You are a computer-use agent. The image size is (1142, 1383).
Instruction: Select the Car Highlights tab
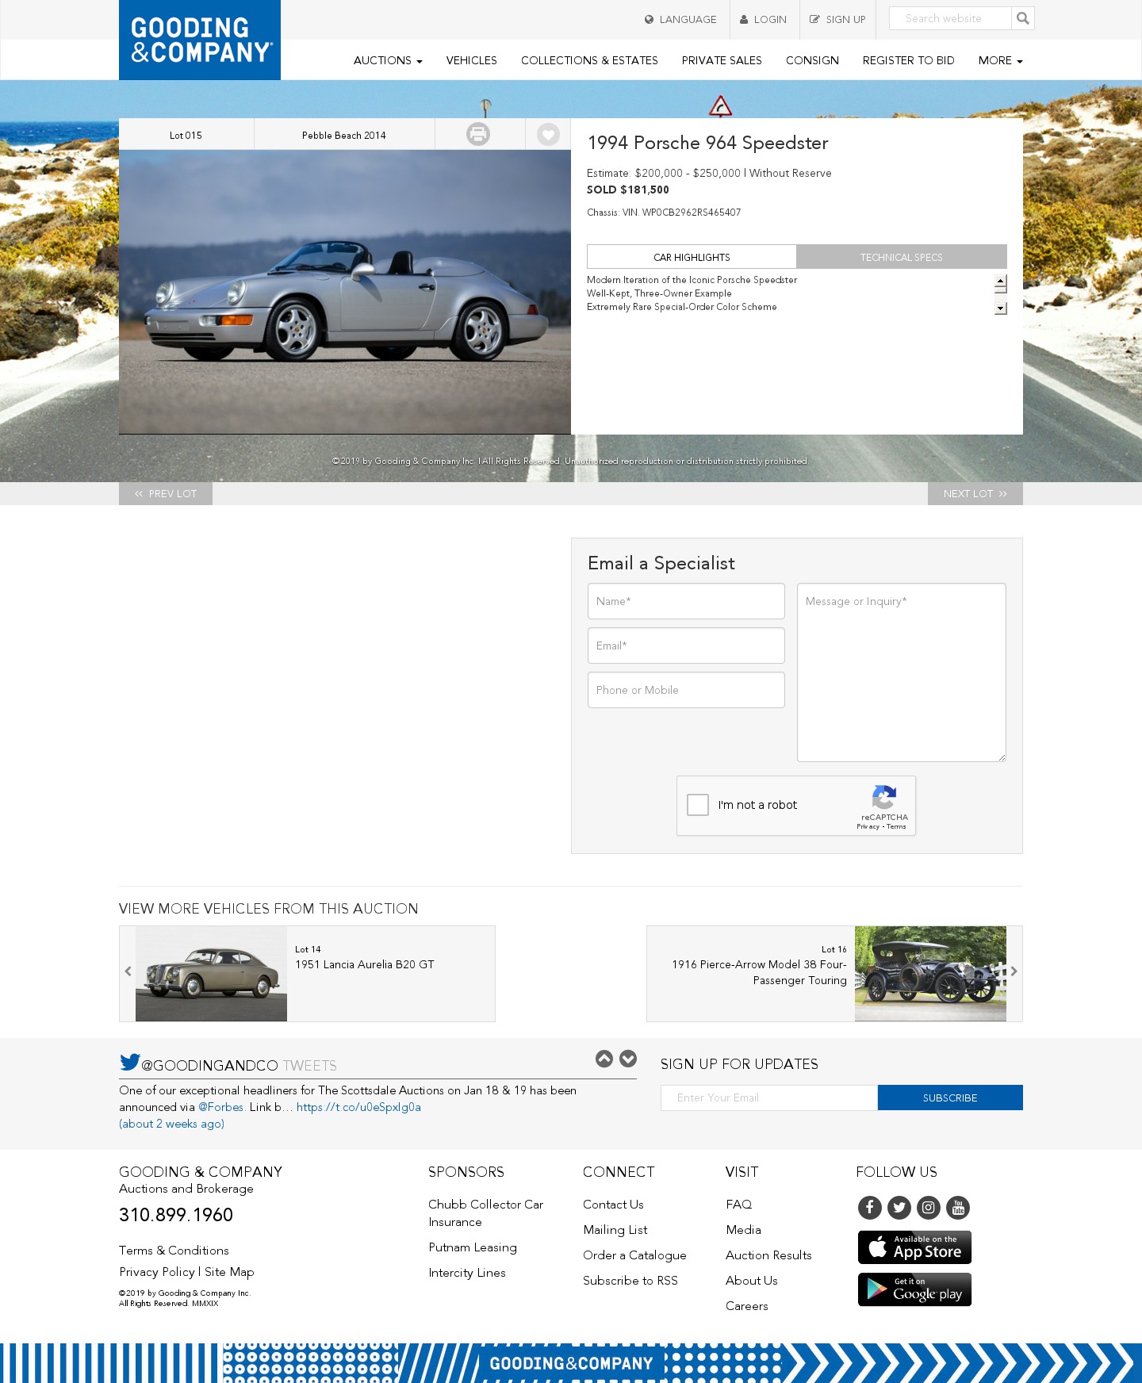coord(692,257)
